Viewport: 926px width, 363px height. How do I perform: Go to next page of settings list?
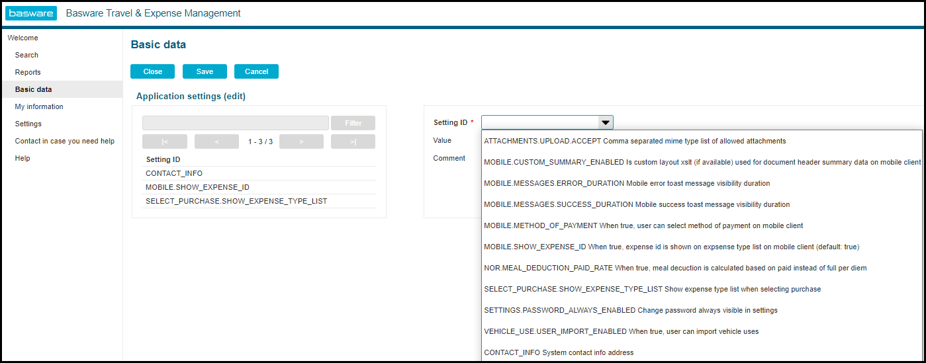[301, 141]
